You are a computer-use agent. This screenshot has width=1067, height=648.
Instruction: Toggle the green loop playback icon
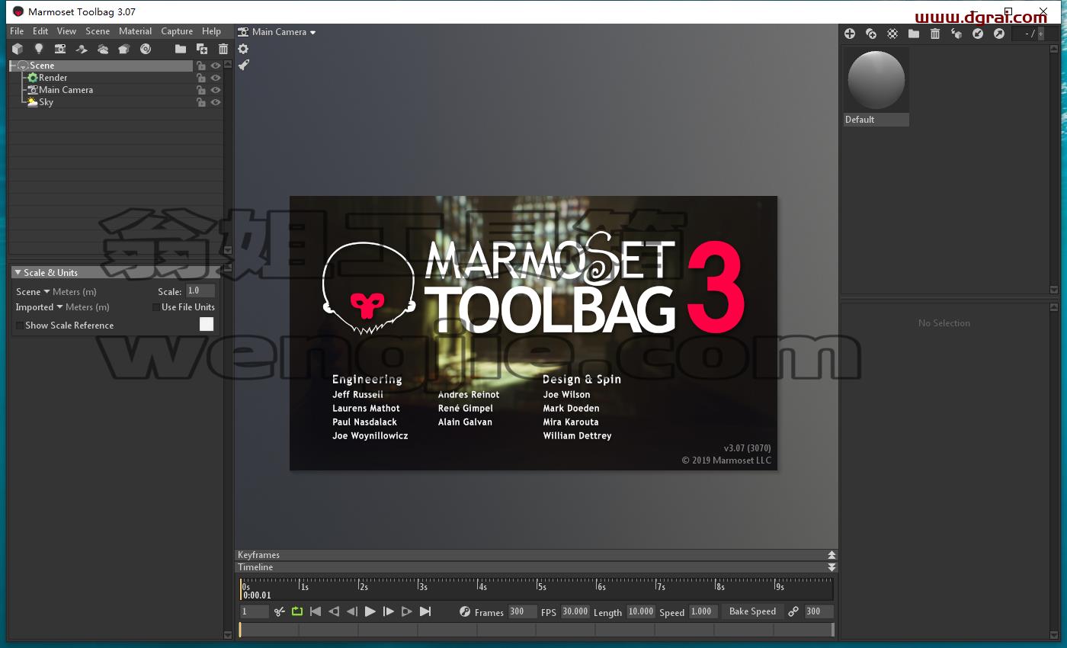coord(297,611)
